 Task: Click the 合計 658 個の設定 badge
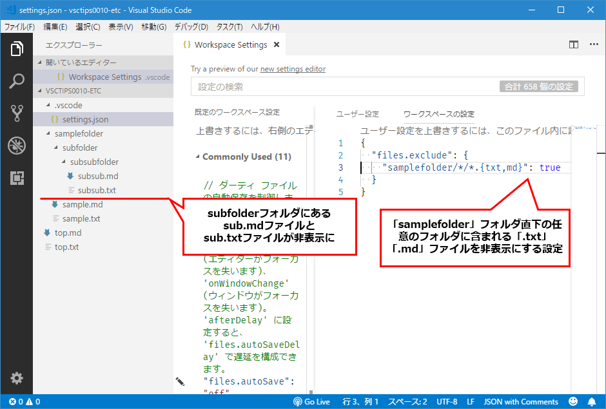pos(539,86)
